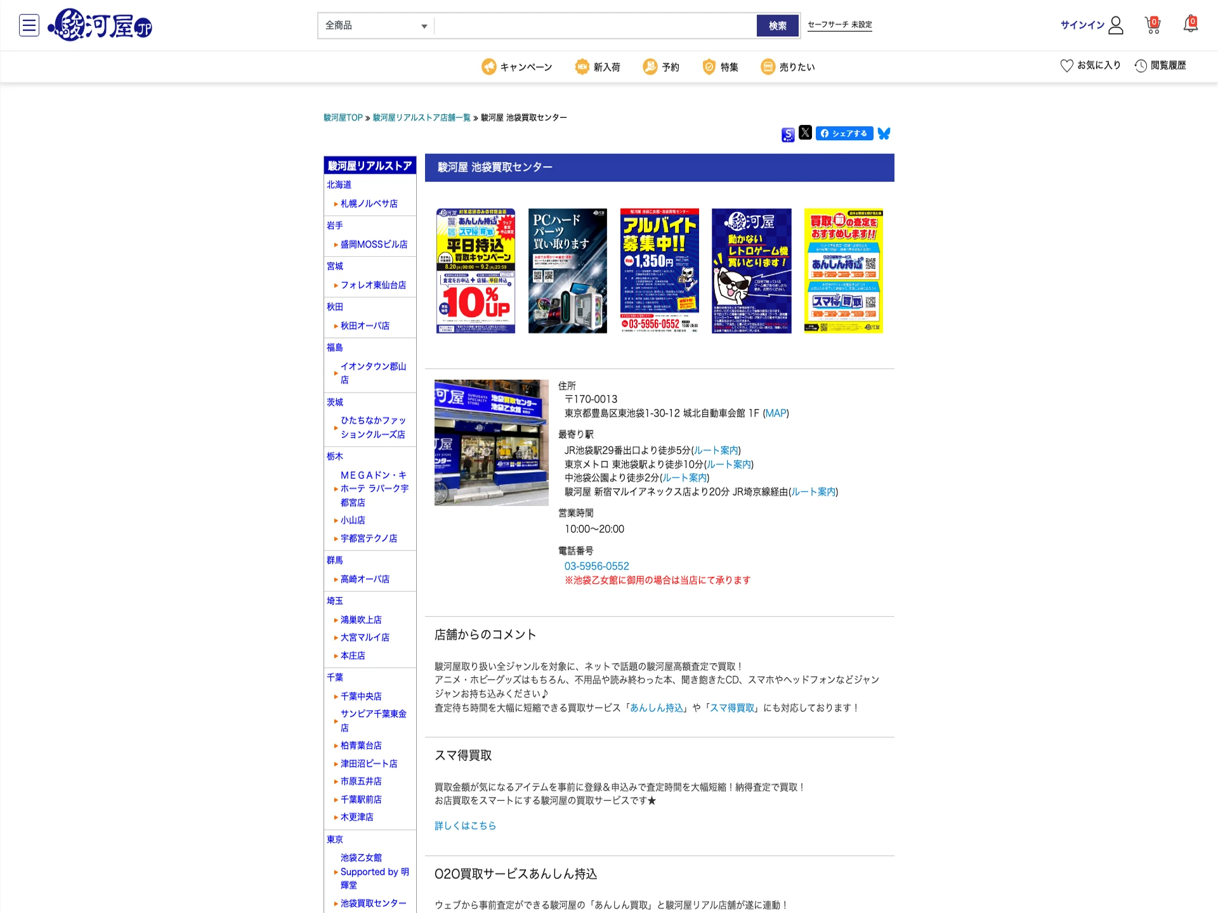The height and width of the screenshot is (913, 1218).
Task: Click the sell items icon
Action: tap(768, 67)
